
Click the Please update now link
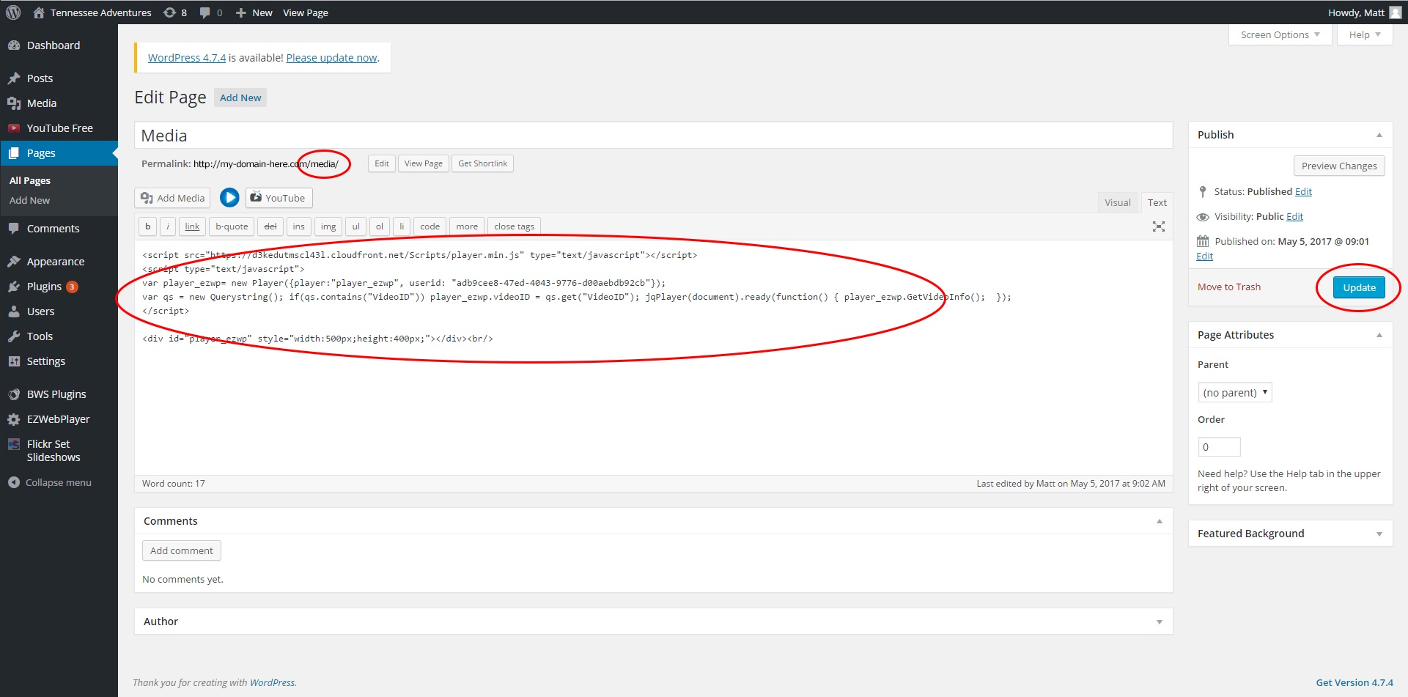click(x=332, y=58)
